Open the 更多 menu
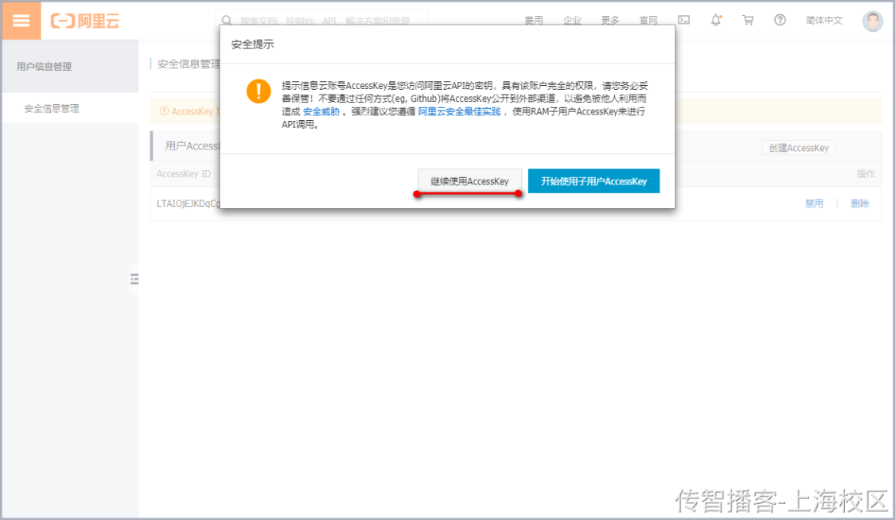The height and width of the screenshot is (520, 895). (610, 21)
